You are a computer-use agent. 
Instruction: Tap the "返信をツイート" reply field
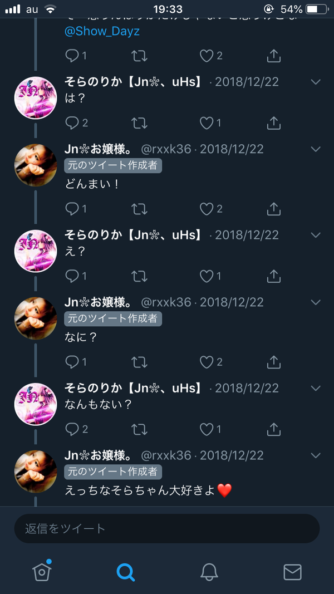click(x=167, y=528)
